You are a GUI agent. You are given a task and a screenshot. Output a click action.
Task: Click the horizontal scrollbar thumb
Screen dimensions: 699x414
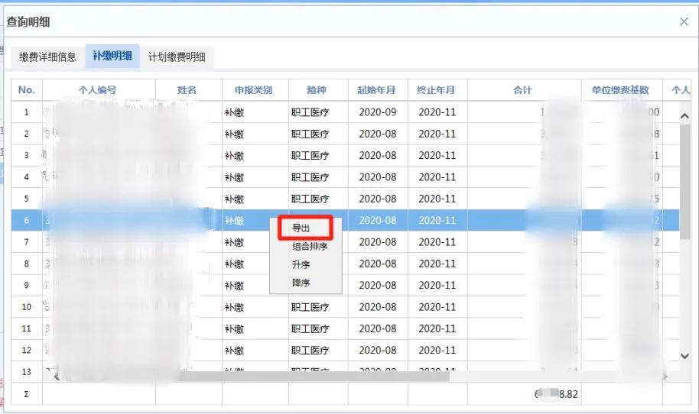312,377
